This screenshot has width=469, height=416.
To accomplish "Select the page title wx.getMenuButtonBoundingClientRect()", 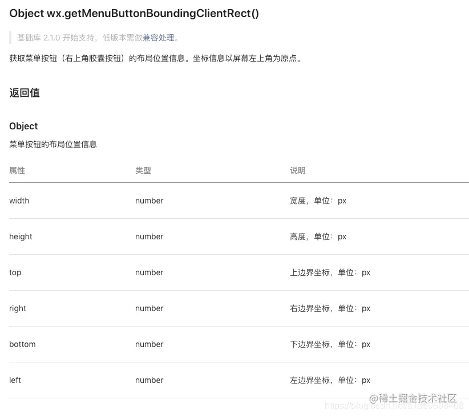I will click(135, 13).
